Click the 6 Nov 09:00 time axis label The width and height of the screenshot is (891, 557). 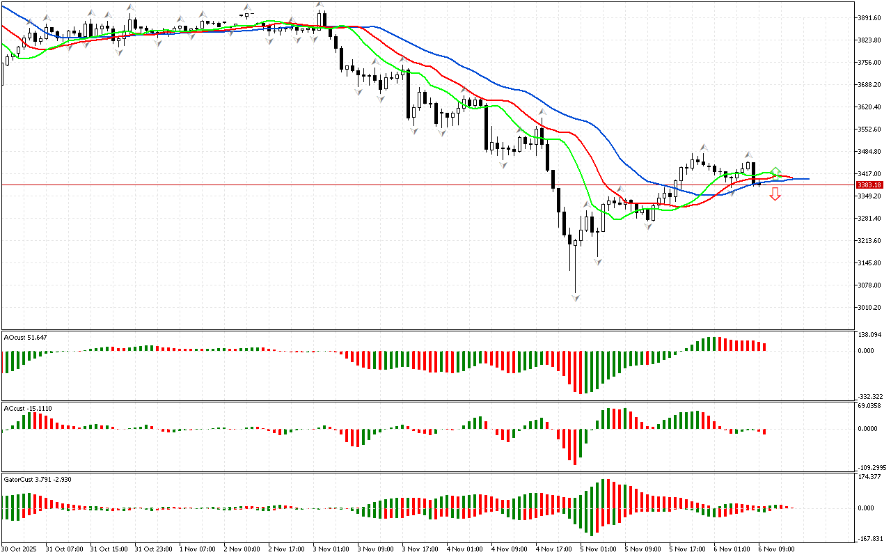(x=775, y=549)
